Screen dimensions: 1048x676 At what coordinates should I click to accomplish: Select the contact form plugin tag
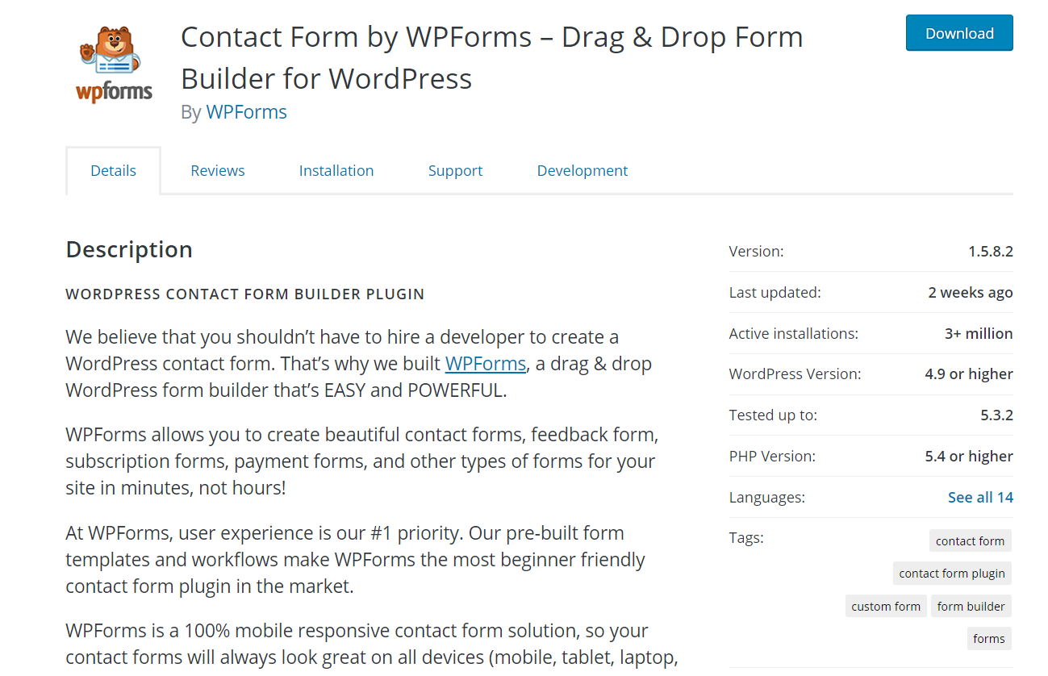pyautogui.click(x=952, y=574)
